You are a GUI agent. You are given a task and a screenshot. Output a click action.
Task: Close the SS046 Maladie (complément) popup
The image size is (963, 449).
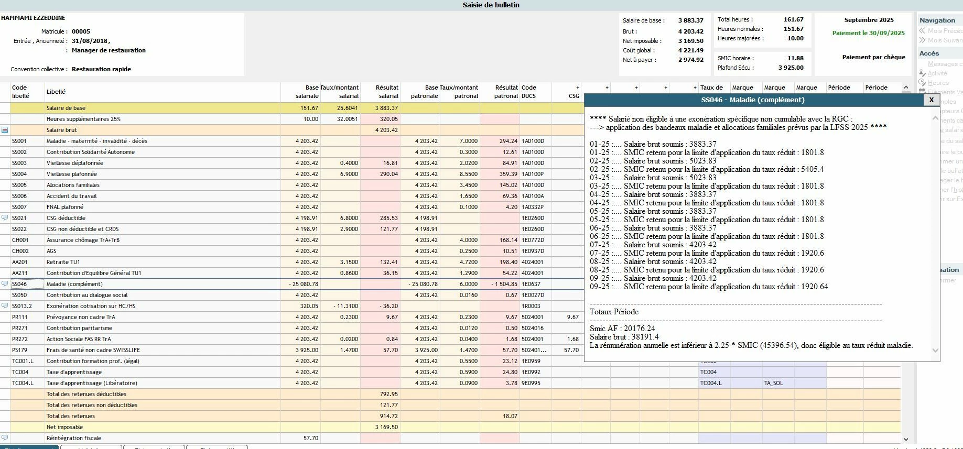[931, 100]
